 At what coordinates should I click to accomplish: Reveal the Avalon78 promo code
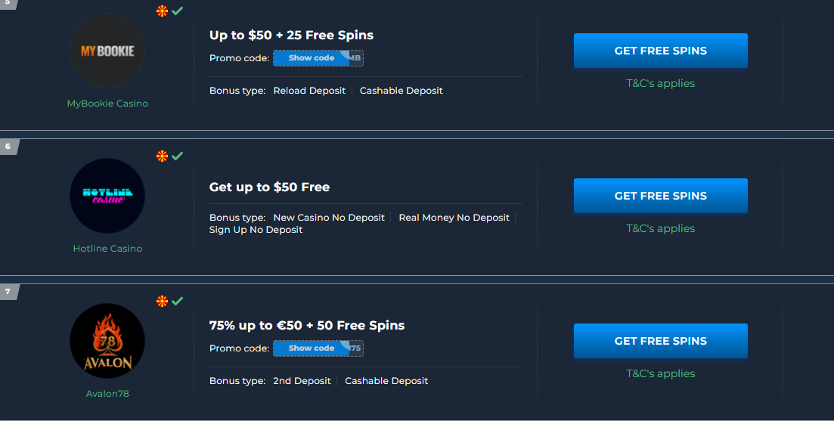pos(312,348)
